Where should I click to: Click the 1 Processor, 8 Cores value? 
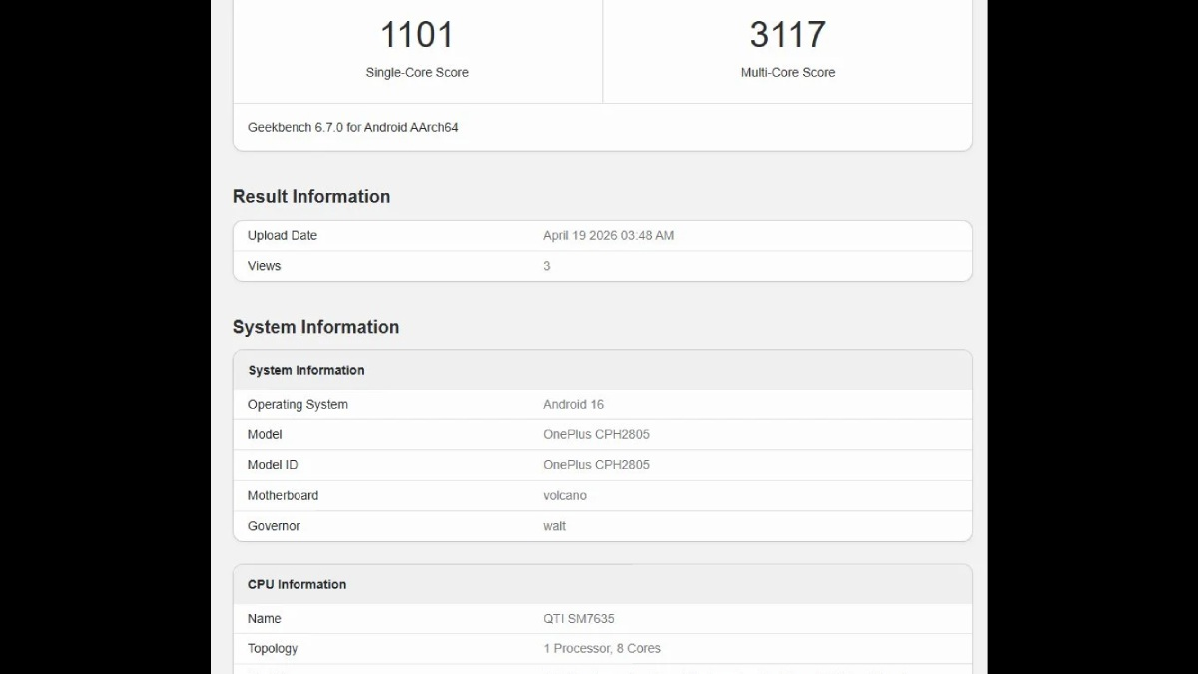(602, 648)
